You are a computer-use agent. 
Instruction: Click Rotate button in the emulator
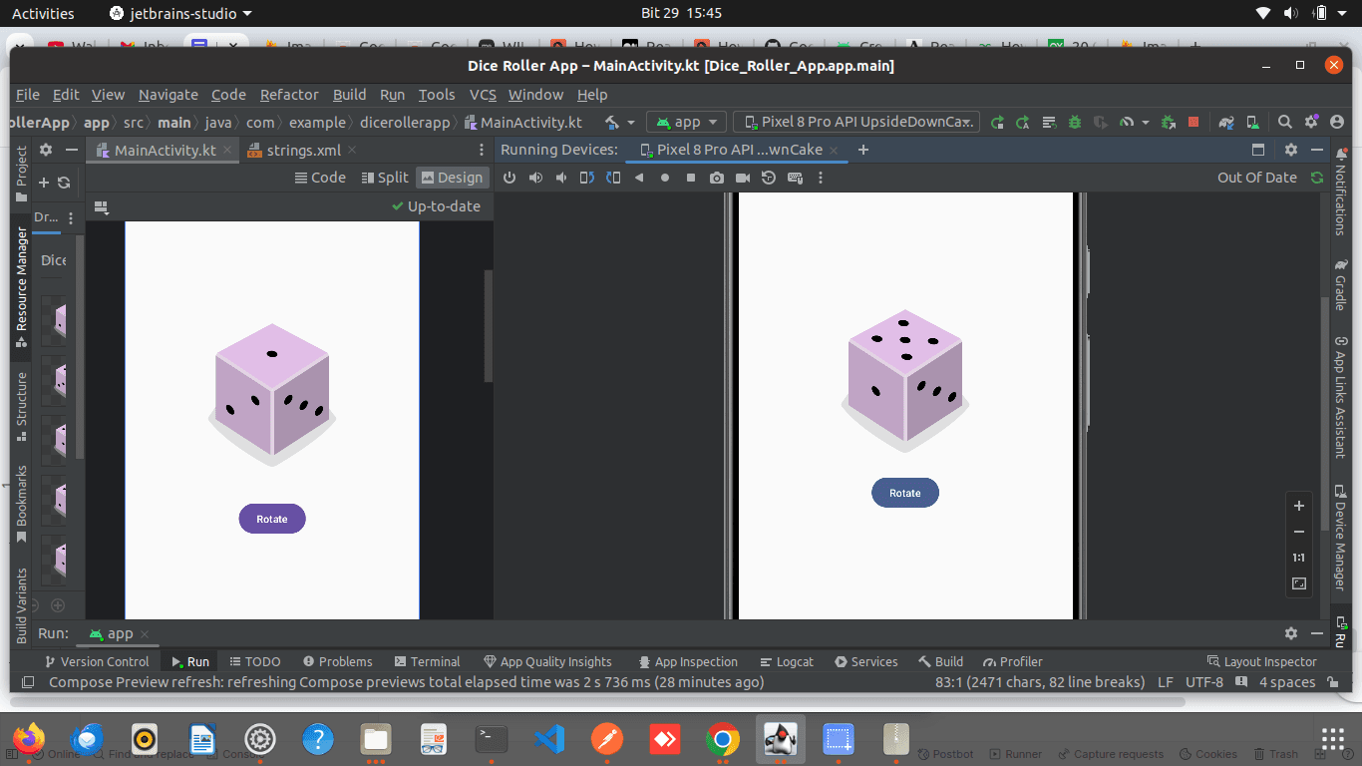(905, 493)
